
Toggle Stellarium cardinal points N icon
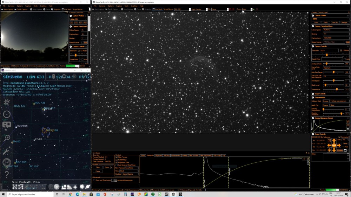[x=15, y=187]
